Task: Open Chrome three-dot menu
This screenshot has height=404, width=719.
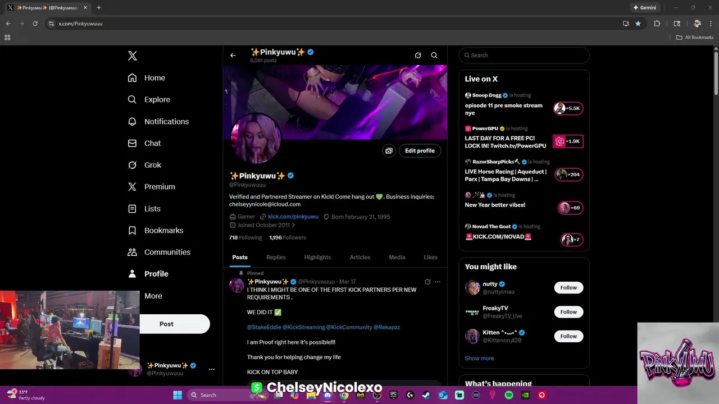Action: tap(711, 24)
